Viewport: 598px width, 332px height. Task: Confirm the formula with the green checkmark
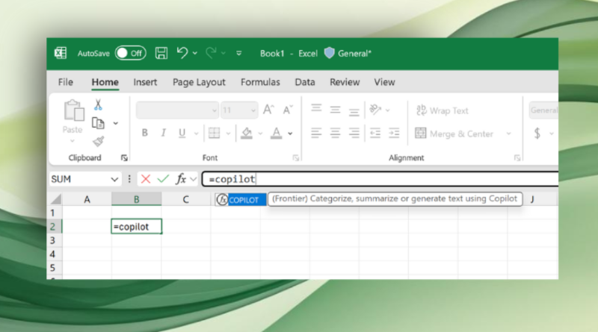coord(163,179)
